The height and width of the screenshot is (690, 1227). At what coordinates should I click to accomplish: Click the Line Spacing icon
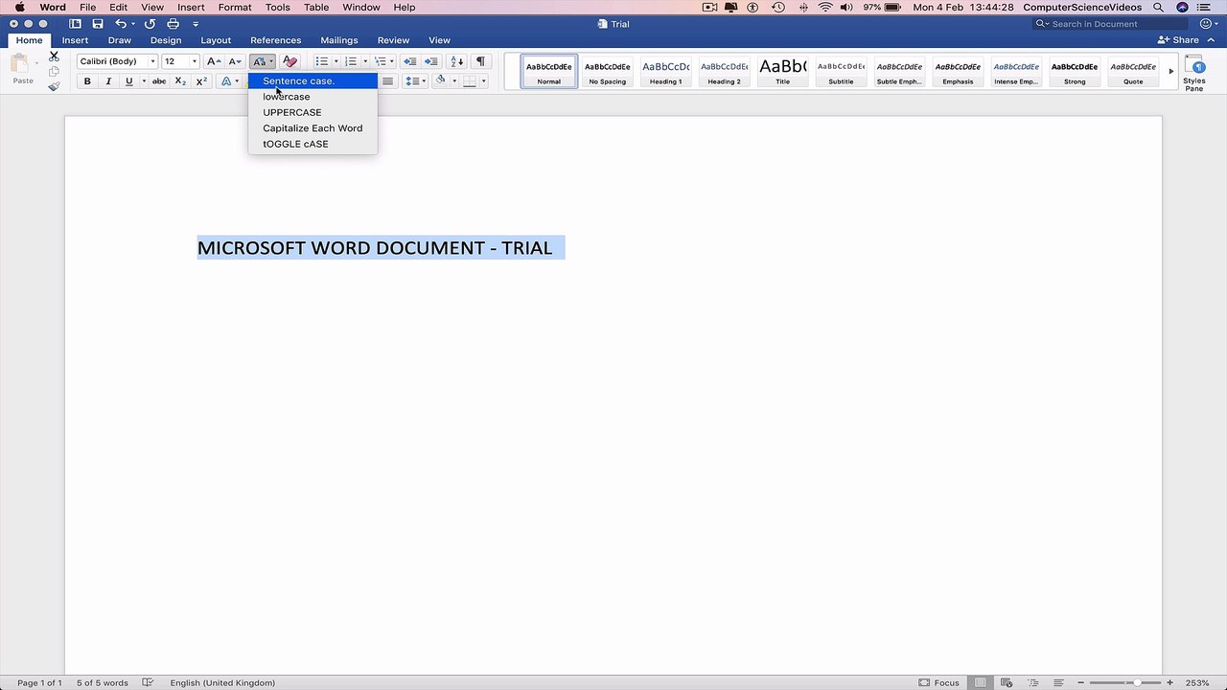pos(411,81)
